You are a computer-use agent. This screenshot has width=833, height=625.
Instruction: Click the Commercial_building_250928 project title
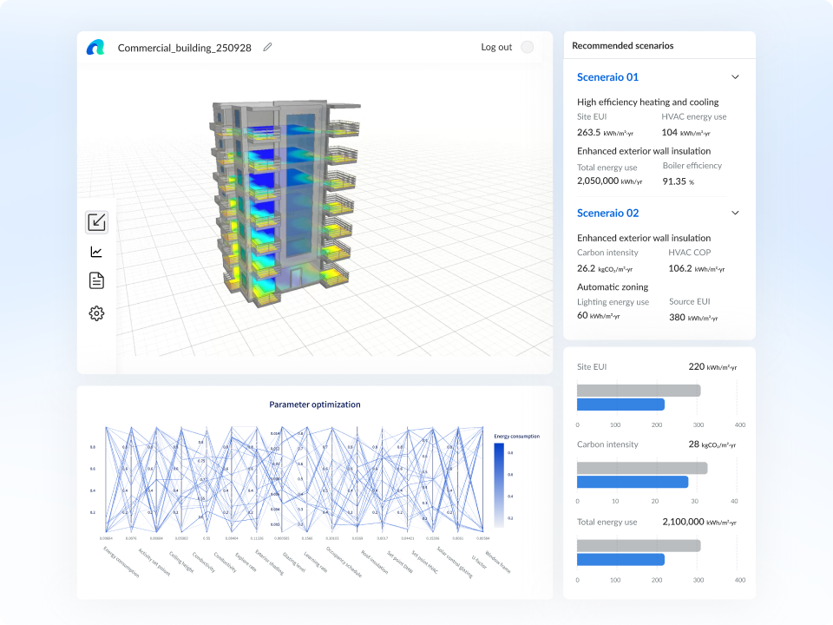pos(184,48)
